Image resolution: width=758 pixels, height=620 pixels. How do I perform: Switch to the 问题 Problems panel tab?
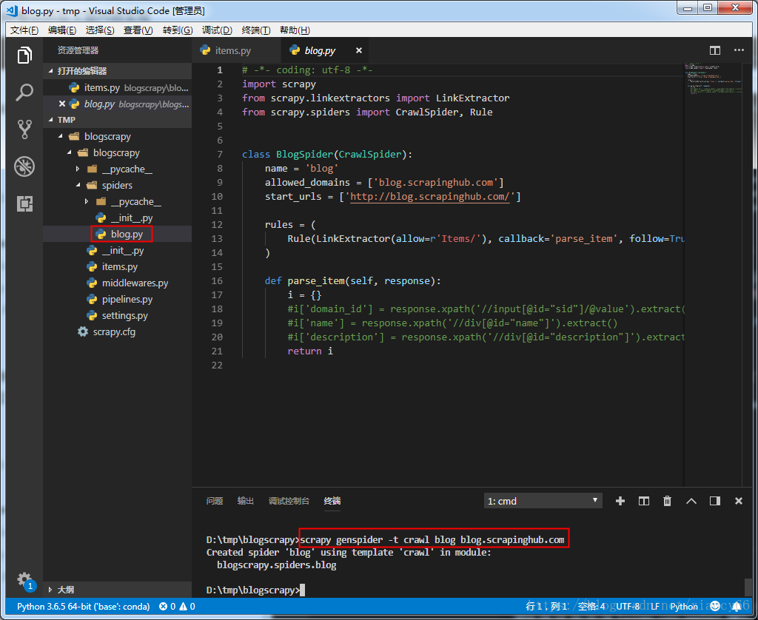point(214,501)
